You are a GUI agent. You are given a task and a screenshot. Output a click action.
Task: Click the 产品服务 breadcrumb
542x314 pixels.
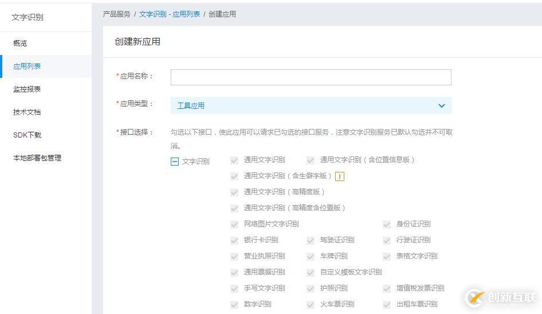(117, 14)
